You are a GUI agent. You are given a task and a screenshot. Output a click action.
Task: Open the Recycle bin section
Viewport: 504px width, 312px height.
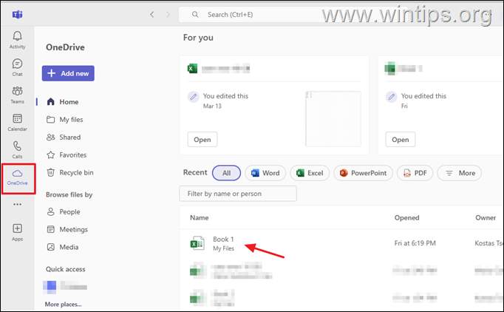[x=76, y=173]
